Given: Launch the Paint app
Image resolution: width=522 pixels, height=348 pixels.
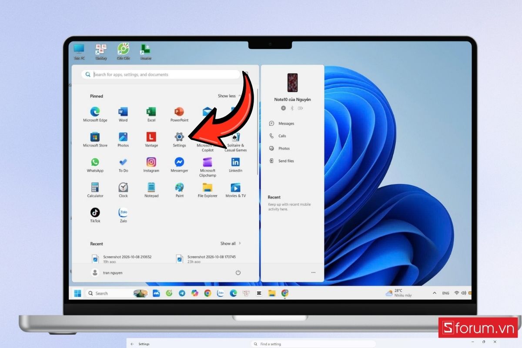Looking at the screenshot, I should point(179,190).
